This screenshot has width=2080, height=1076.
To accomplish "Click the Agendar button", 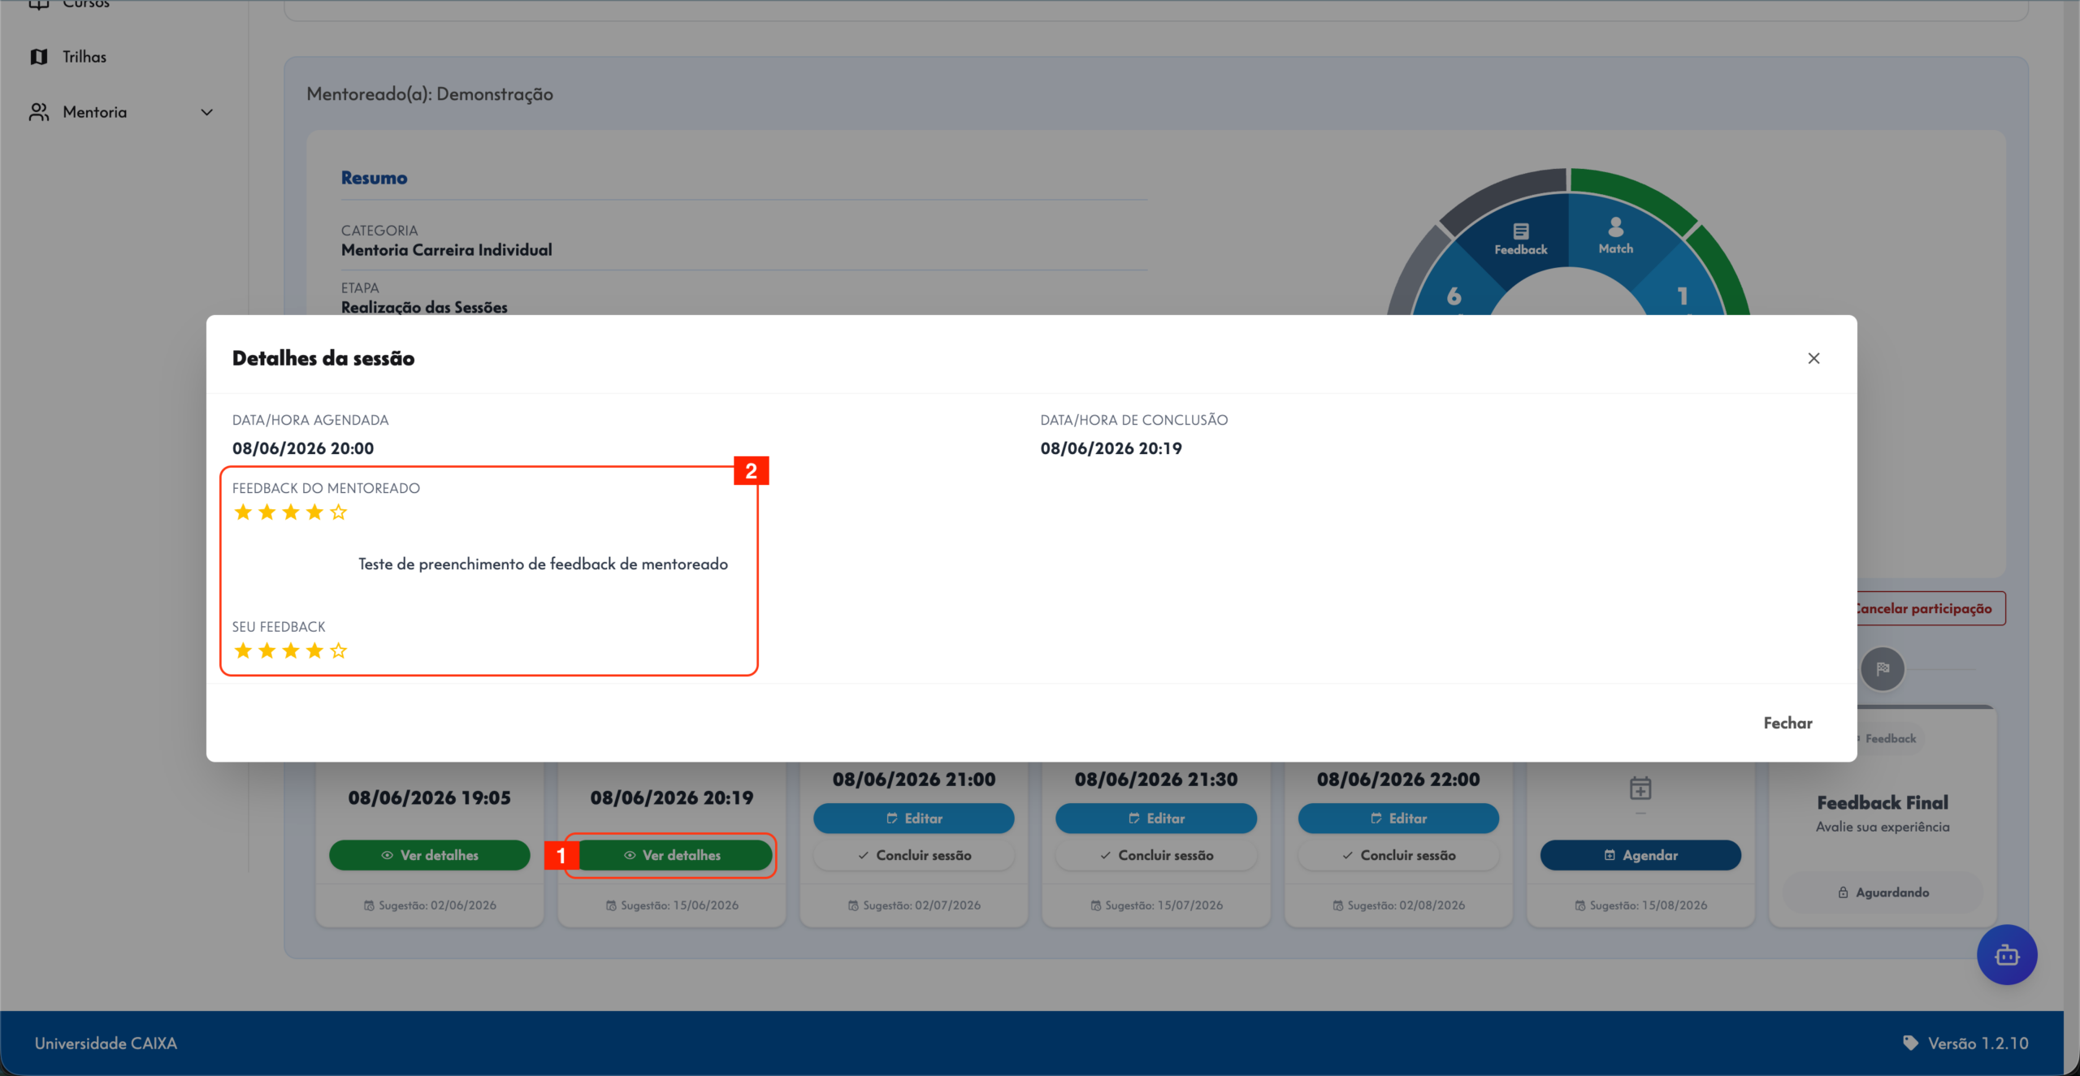I will 1640,855.
